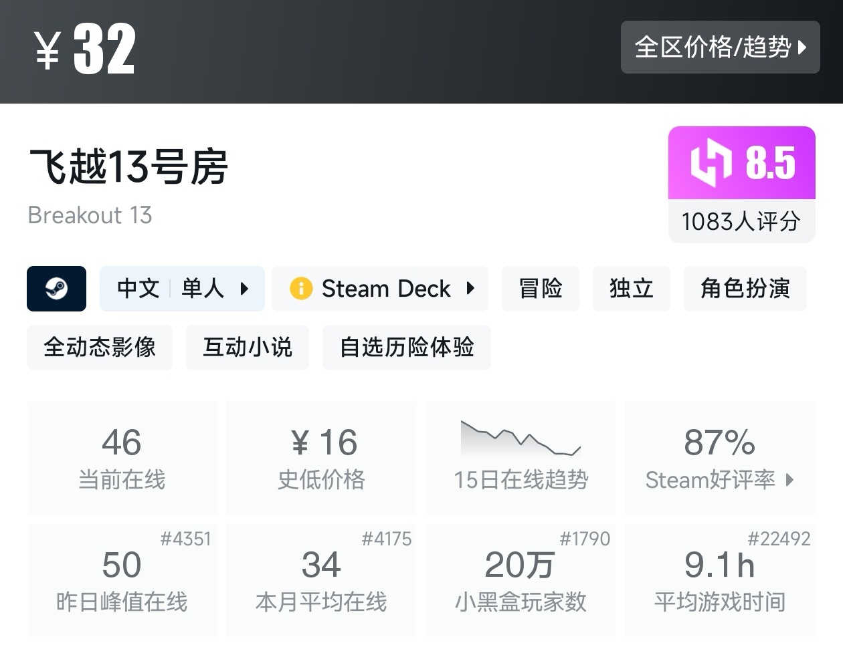Click the Steam Deck compatibility icon
This screenshot has height=653, width=843.
click(x=300, y=289)
